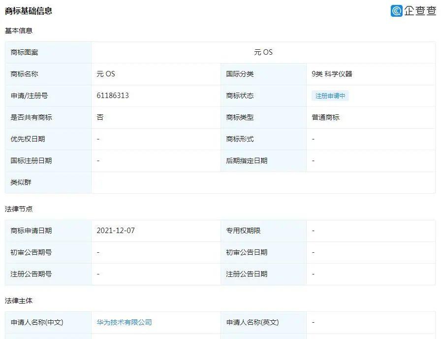Image resolution: width=441 pixels, height=339 pixels.
Task: Click the 注册申请中 status badge
Action: pyautogui.click(x=330, y=96)
